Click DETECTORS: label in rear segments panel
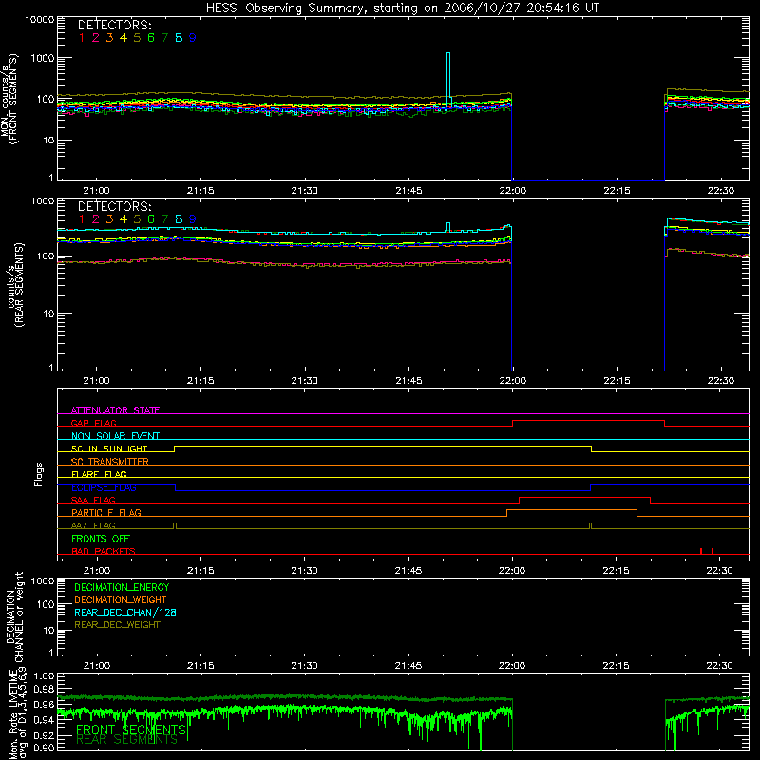760x760 pixels. click(114, 206)
